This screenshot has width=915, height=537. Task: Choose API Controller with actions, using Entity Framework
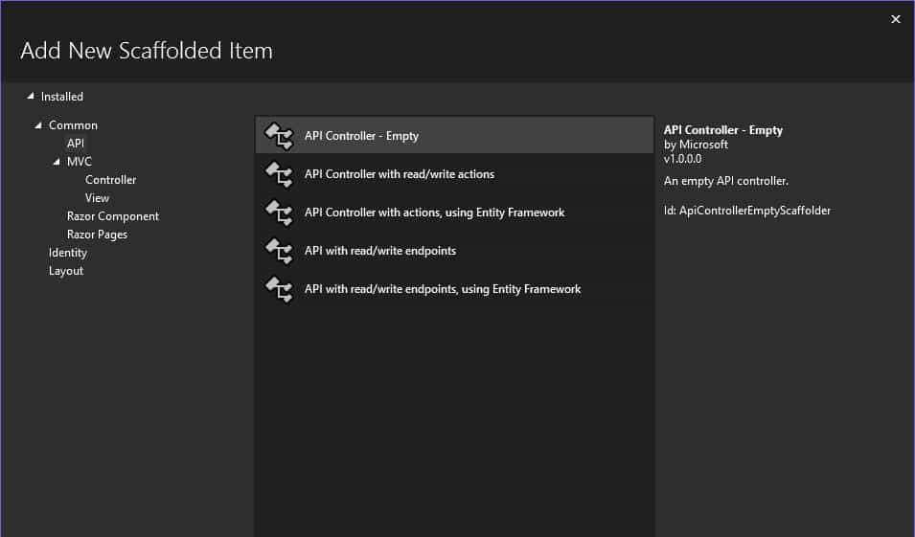click(454, 213)
